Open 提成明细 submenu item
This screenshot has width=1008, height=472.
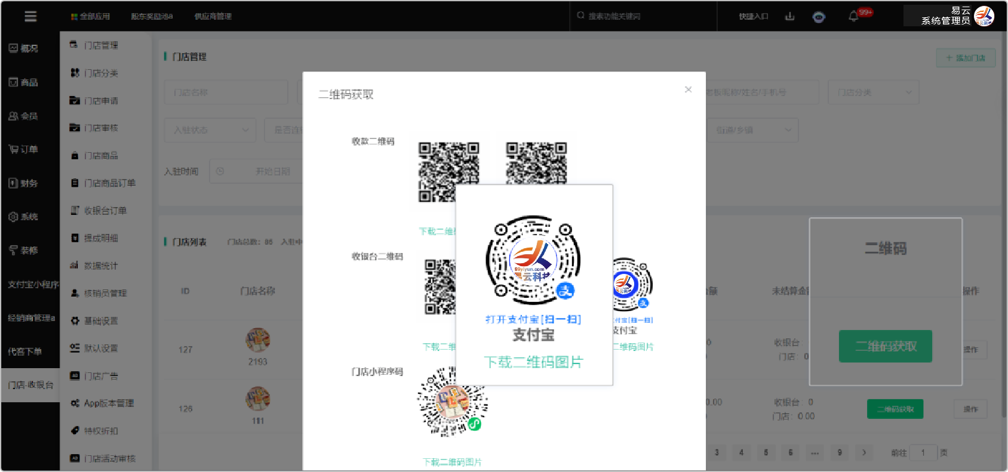pyautogui.click(x=101, y=238)
